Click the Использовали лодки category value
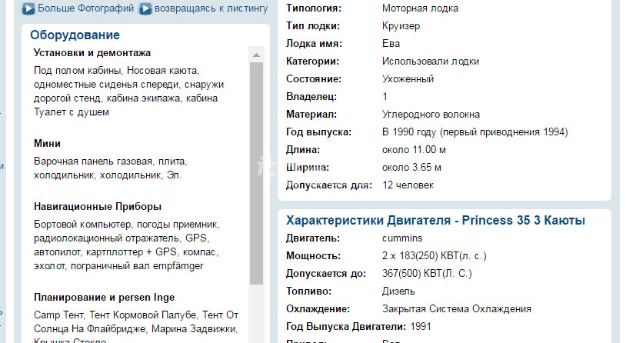 click(x=431, y=62)
